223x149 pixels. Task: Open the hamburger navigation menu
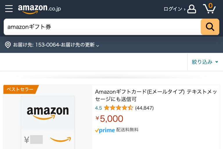coord(9,9)
